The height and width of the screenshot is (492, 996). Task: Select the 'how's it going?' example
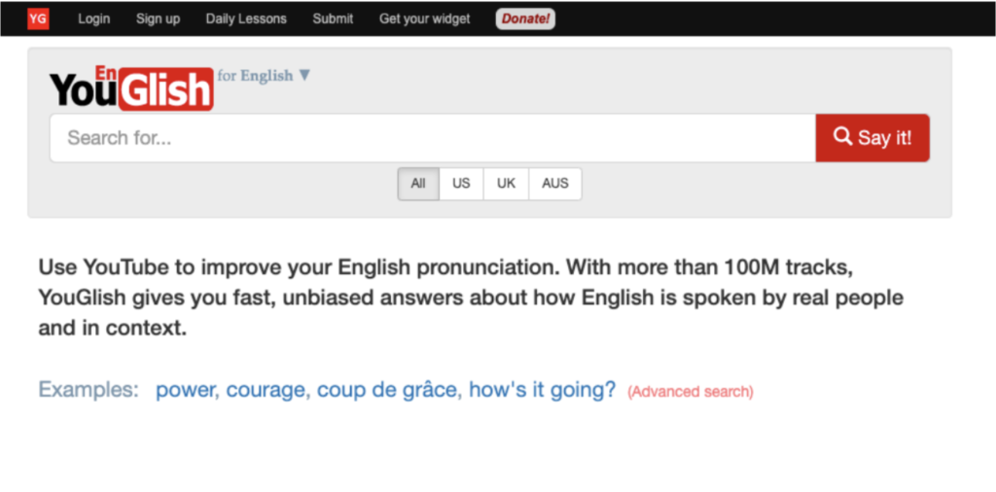point(542,390)
